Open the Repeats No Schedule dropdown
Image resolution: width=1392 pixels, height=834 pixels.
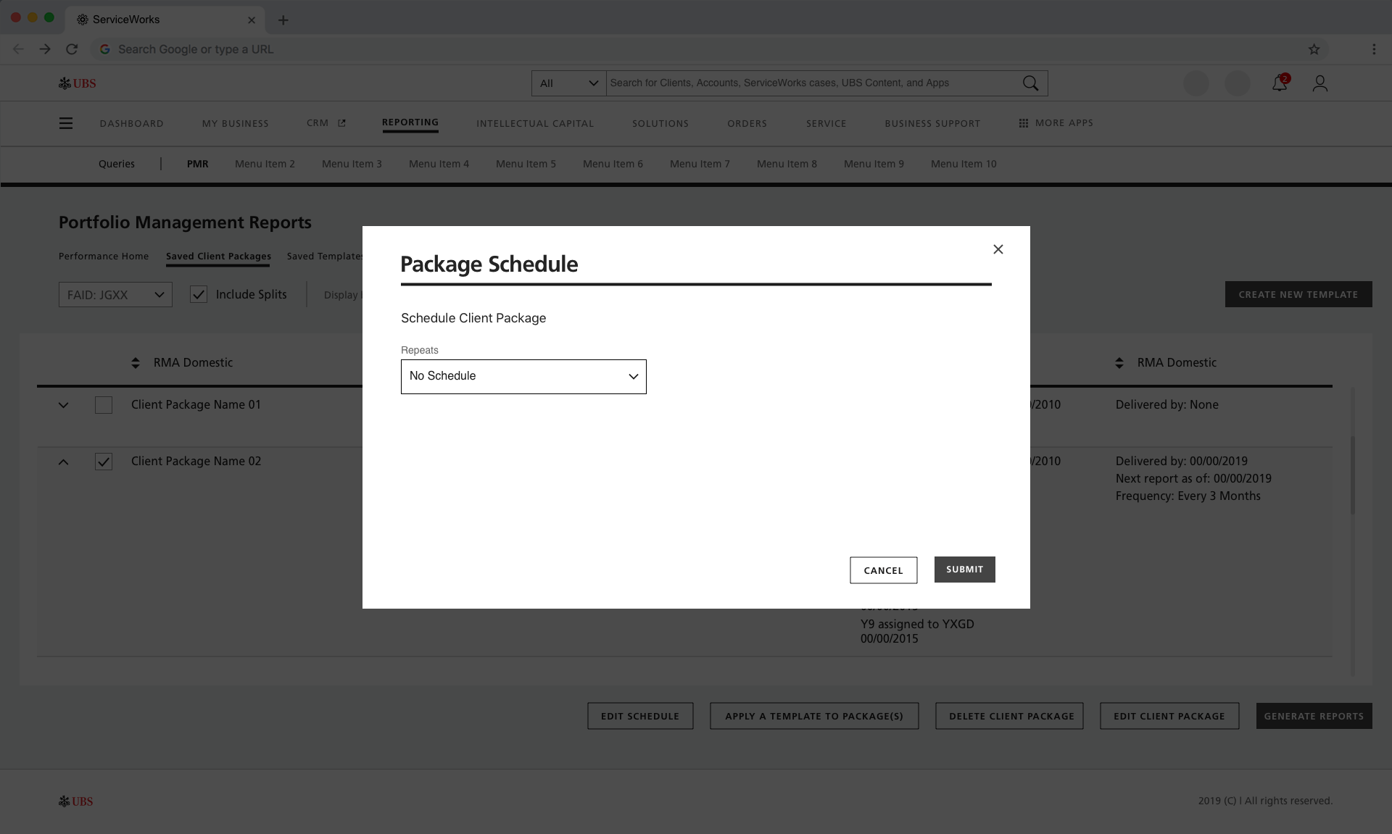click(x=523, y=377)
